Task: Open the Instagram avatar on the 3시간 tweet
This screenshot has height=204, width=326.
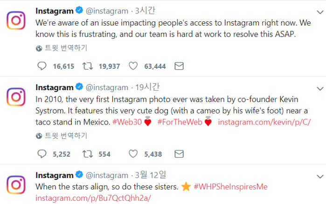Action: click(x=16, y=20)
